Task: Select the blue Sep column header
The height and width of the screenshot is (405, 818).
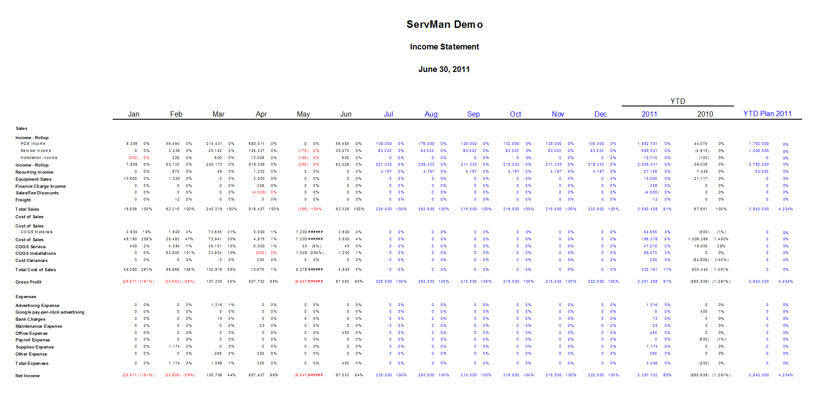Action: (x=473, y=114)
